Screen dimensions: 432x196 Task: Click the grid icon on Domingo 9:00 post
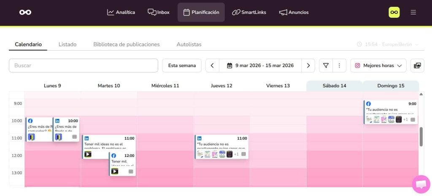(413, 119)
